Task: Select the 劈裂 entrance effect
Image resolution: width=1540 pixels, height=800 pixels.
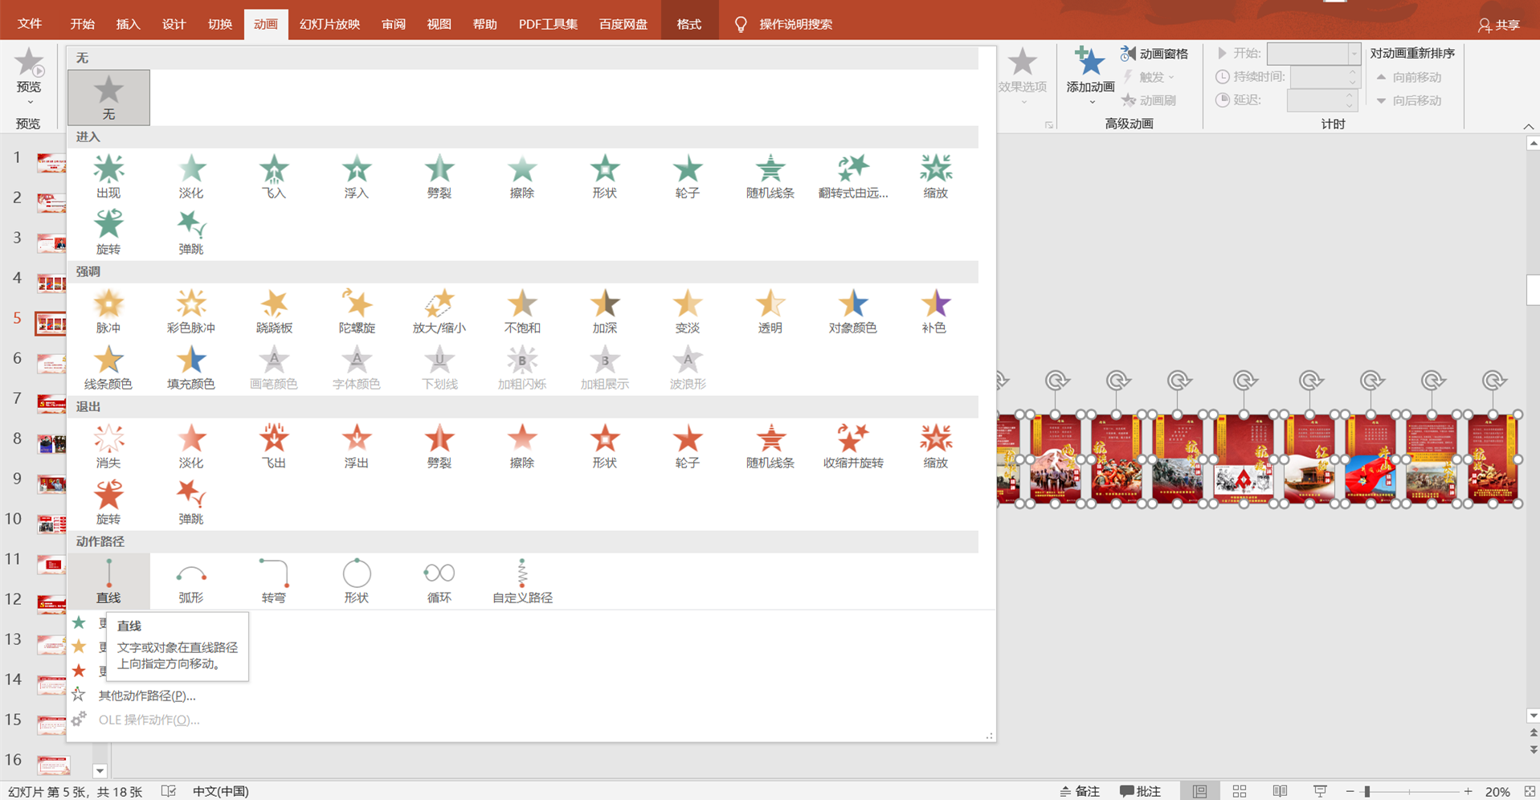Action: [x=439, y=177]
